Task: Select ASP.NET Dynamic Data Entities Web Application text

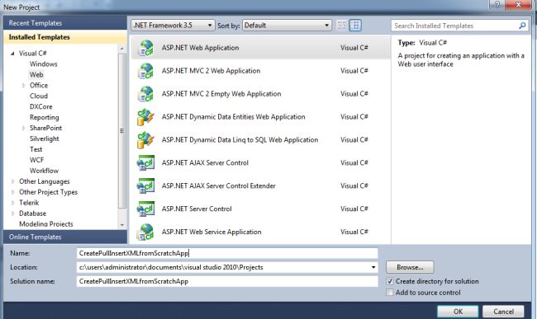Action: pos(233,117)
